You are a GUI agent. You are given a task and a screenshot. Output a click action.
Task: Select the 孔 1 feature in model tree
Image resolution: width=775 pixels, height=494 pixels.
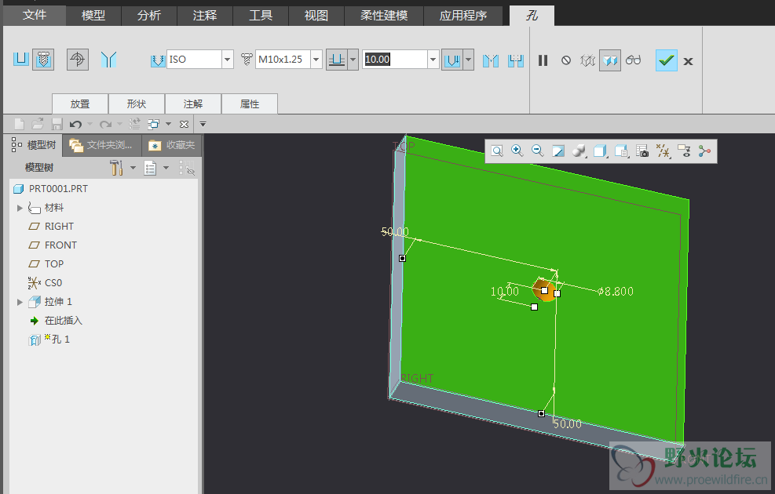pyautogui.click(x=49, y=339)
